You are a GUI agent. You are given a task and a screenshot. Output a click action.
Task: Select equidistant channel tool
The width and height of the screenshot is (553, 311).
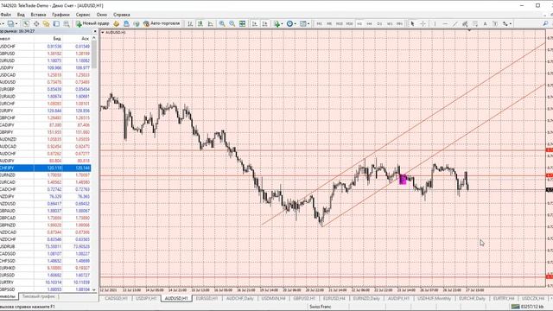(465, 23)
